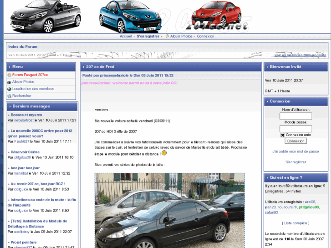Click the smiley emoticon in the post
This screenshot has width=331, height=248.
point(164,153)
